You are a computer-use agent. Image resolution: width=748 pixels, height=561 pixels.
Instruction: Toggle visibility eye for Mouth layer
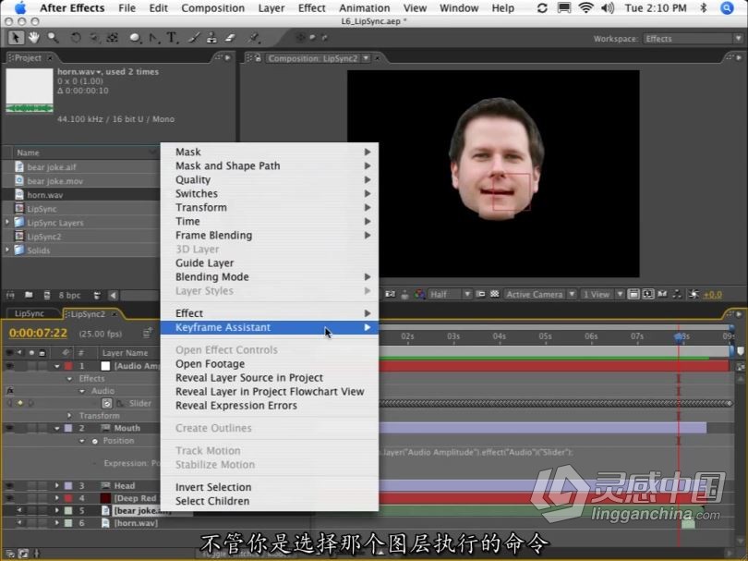click(x=9, y=428)
